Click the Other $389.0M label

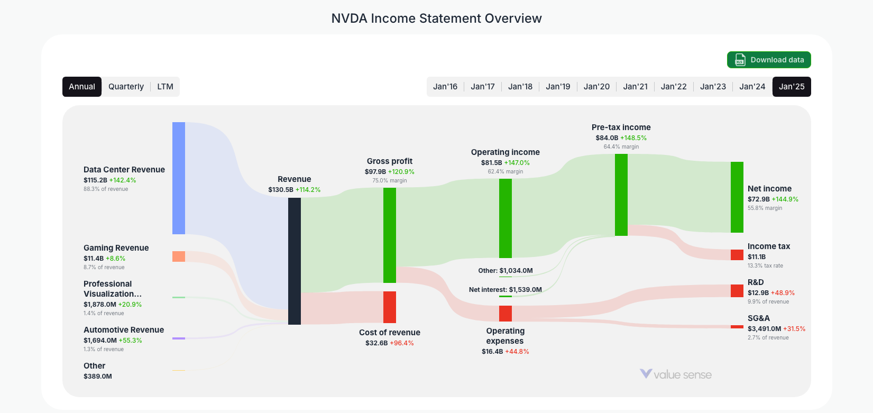pos(98,371)
